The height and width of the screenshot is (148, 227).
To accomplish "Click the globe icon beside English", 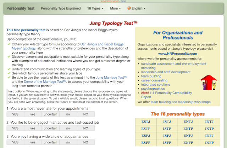I will (x=129, y=8).
